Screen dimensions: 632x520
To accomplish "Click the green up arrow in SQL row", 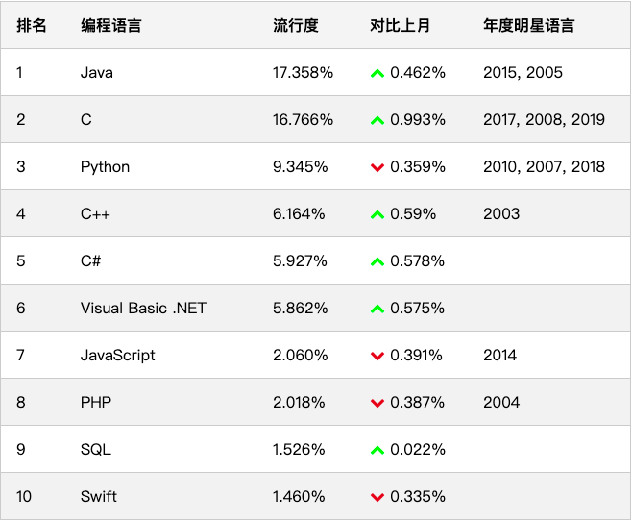I will (377, 450).
